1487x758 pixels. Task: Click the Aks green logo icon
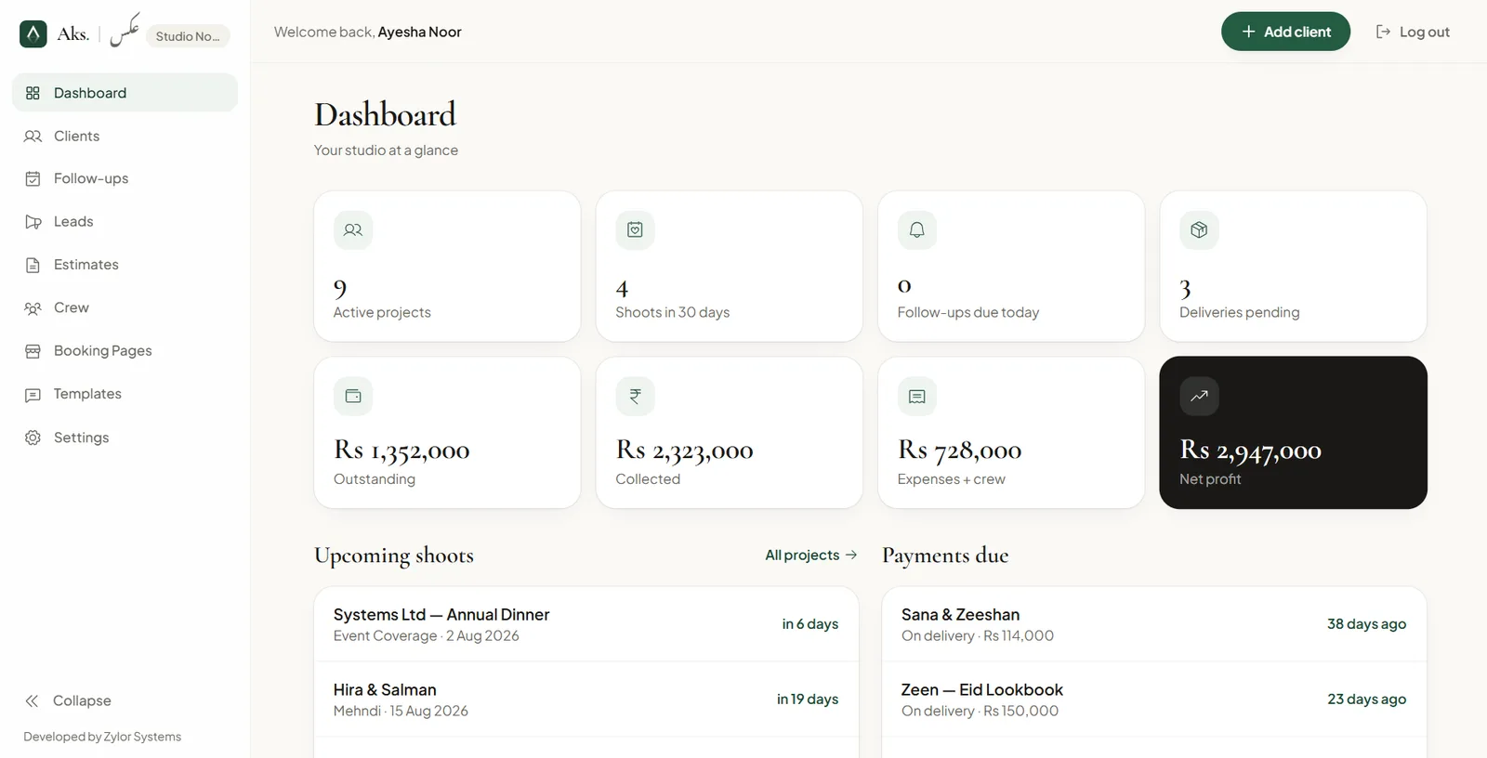(33, 34)
